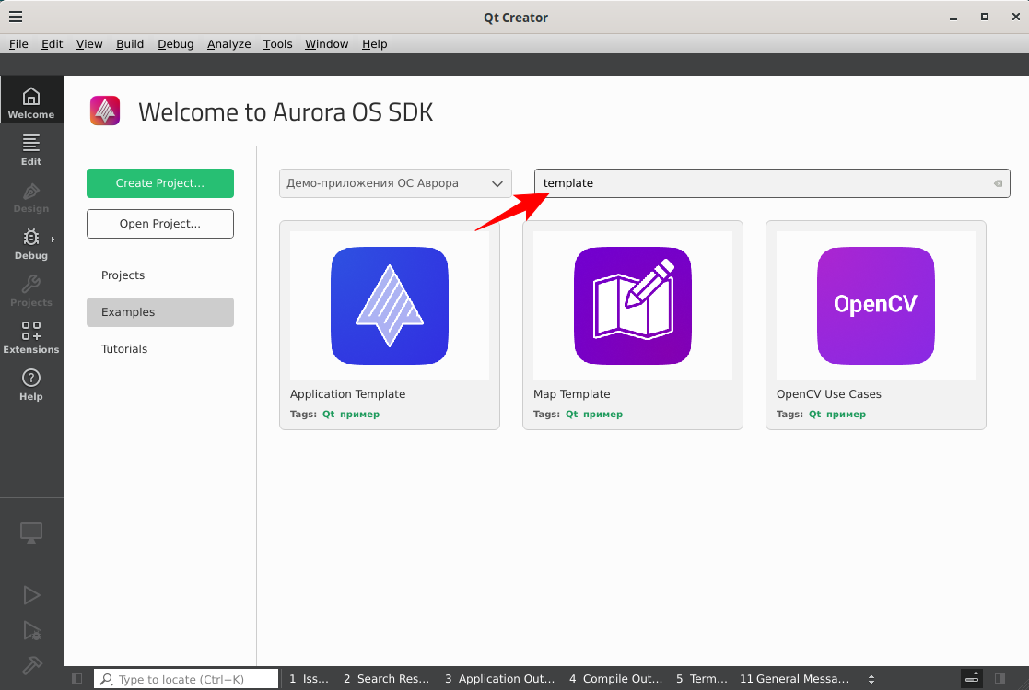The image size is (1029, 690).
Task: Open the Window menu
Action: [x=326, y=44]
